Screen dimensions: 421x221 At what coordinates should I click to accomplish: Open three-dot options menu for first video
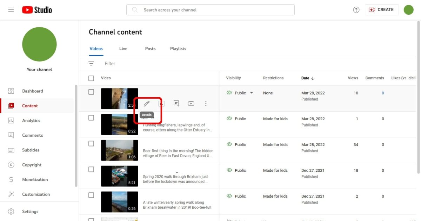[206, 104]
